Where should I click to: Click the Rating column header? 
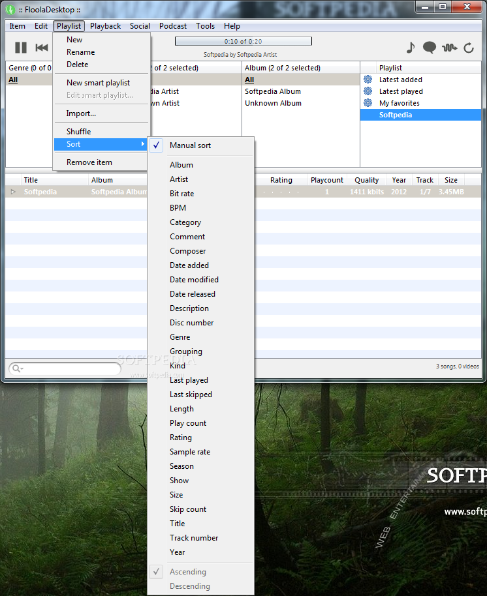pyautogui.click(x=281, y=180)
